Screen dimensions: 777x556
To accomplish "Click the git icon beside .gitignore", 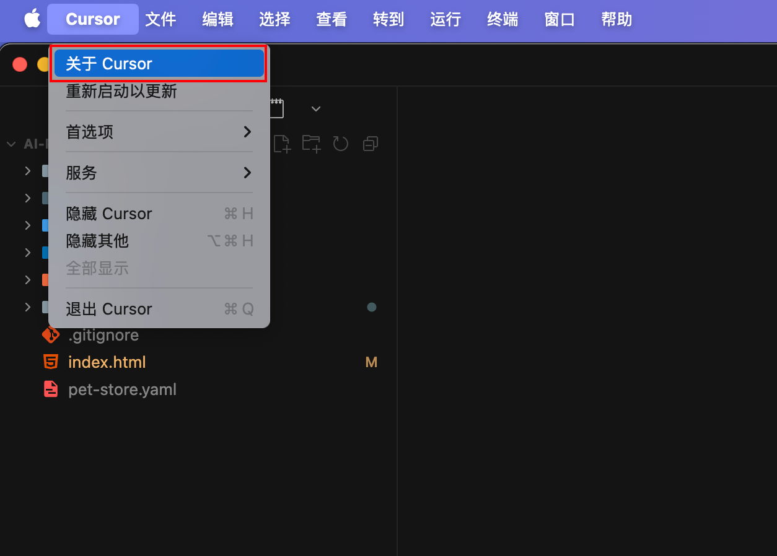I will [50, 334].
